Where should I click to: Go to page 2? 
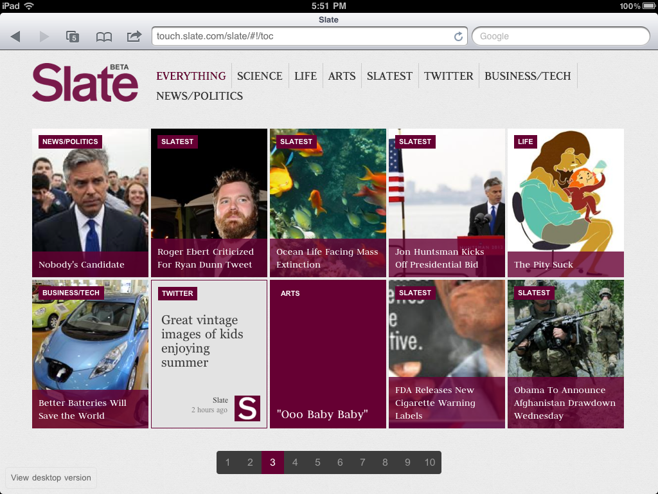coord(250,462)
